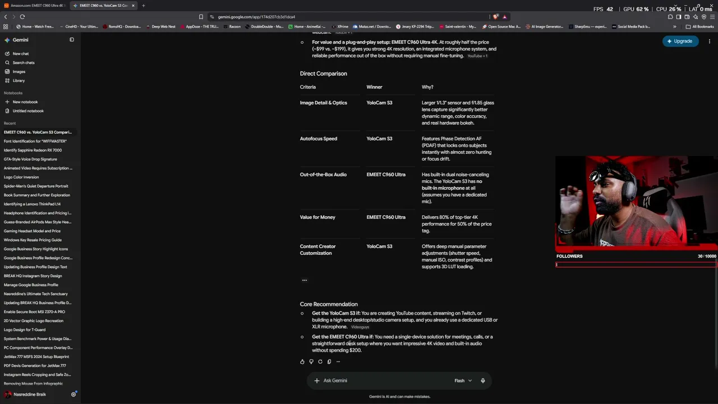This screenshot has height=404, width=718.
Task: Open the Brave Wallet icon
Action: point(687,17)
